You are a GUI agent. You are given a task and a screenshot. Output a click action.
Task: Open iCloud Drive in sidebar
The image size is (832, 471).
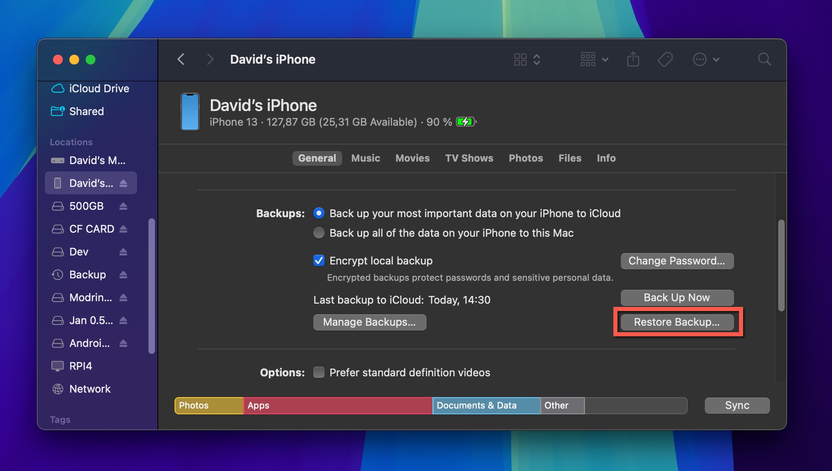(x=91, y=89)
